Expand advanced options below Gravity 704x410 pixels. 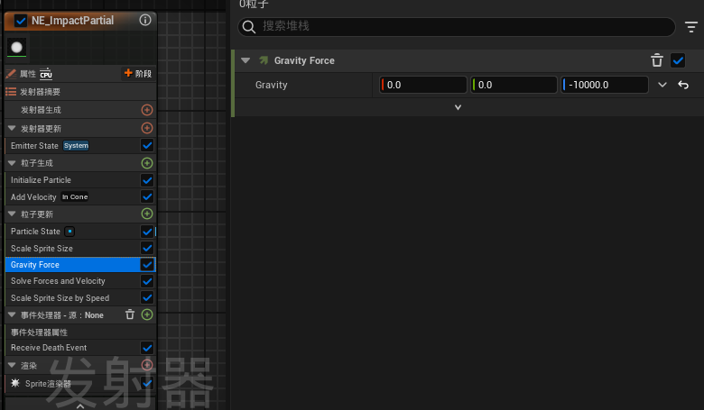coord(458,107)
